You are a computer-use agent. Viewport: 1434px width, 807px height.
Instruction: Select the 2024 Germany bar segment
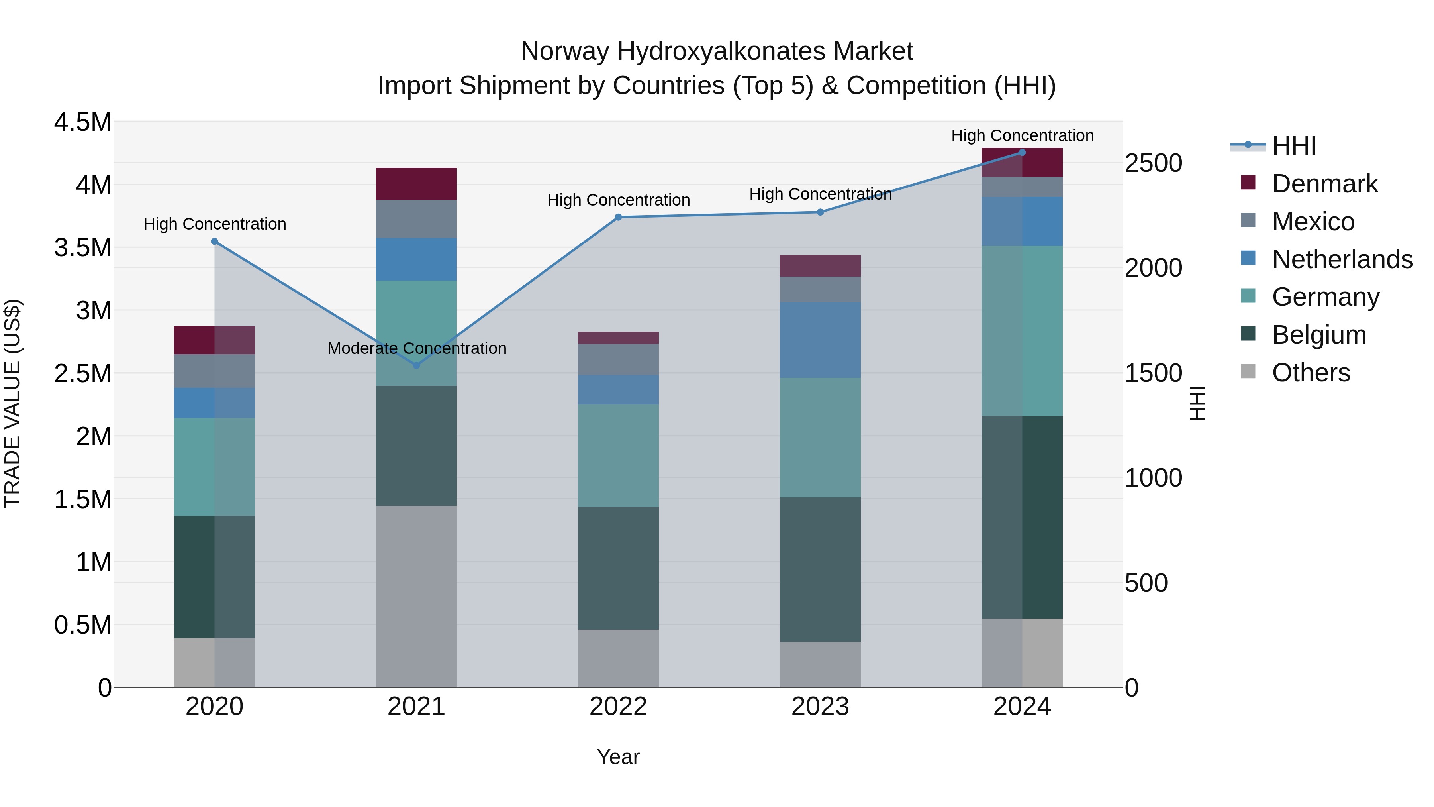click(1022, 332)
